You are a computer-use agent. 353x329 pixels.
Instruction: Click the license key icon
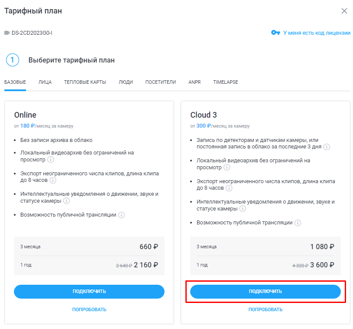pyautogui.click(x=275, y=33)
